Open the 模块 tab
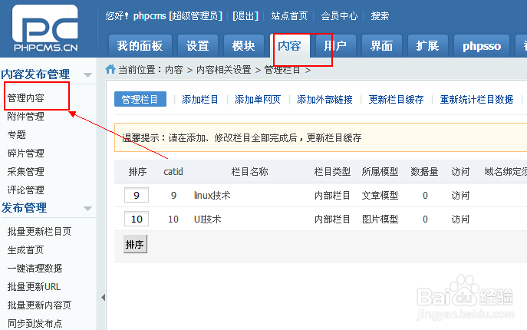 [243, 46]
